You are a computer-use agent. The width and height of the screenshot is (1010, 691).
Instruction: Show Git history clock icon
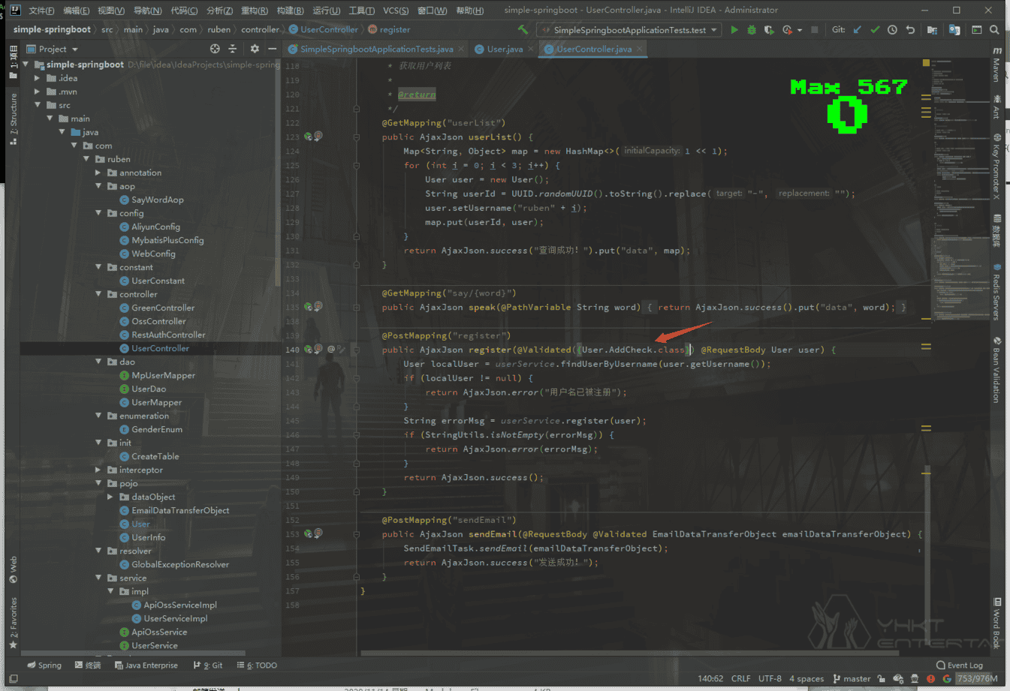892,30
